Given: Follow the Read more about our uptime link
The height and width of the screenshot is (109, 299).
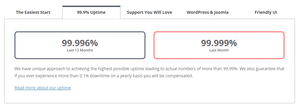Looking at the screenshot, I should click(x=43, y=88).
